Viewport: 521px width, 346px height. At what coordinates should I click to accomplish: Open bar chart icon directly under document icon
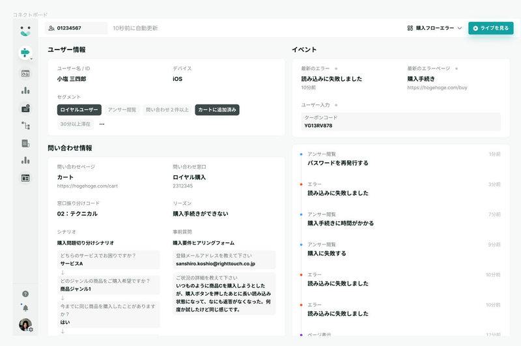click(x=25, y=160)
